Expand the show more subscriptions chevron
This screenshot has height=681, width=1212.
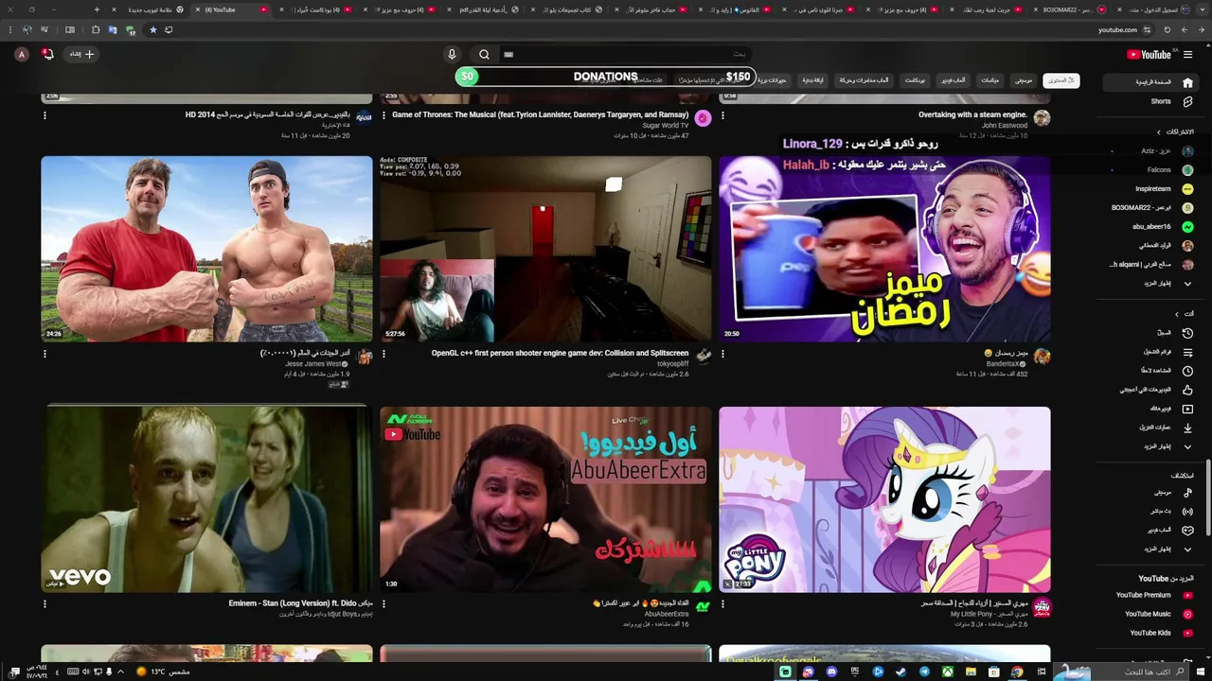click(1187, 283)
